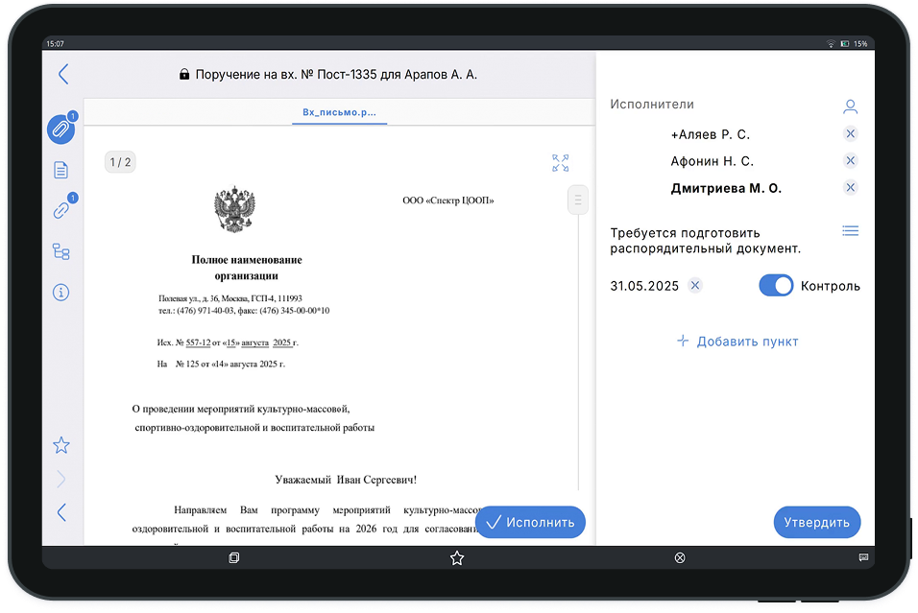Open the executor selection person icon
This screenshot has width=918, height=613.
tap(850, 106)
